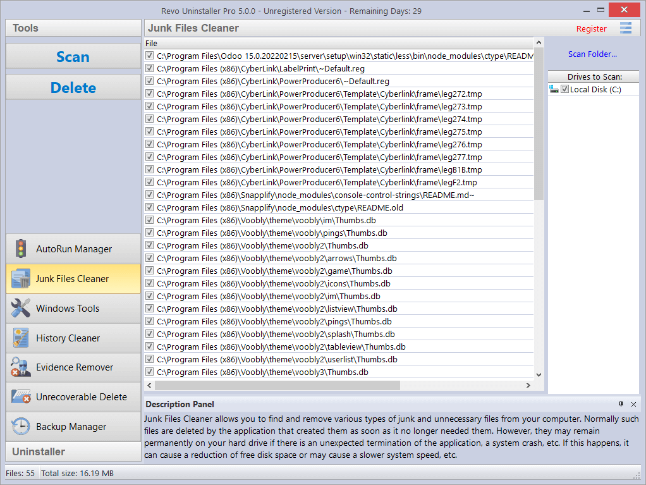Click the Unrecoverable Delete icon
This screenshot has height=485, width=646.
point(21,397)
